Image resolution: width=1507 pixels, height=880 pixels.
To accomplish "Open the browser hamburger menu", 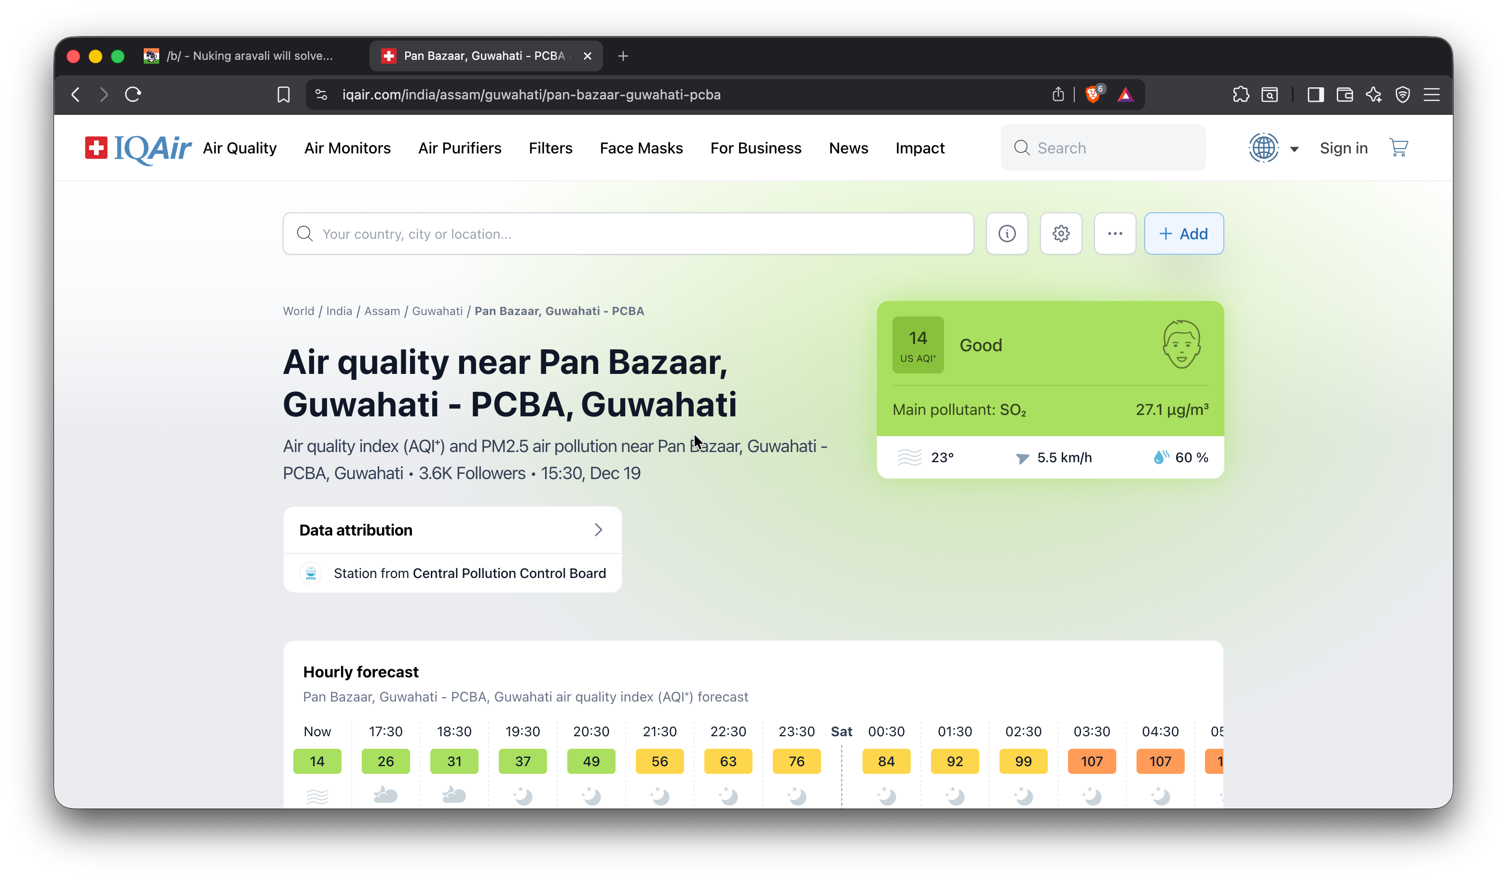I will click(1432, 95).
